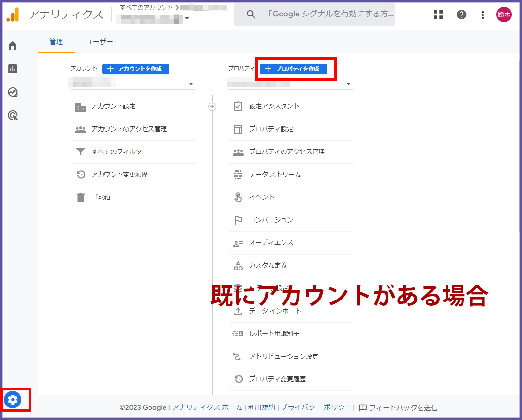Expand the account selector dropdown in header
This screenshot has height=420, width=522.
pyautogui.click(x=187, y=19)
